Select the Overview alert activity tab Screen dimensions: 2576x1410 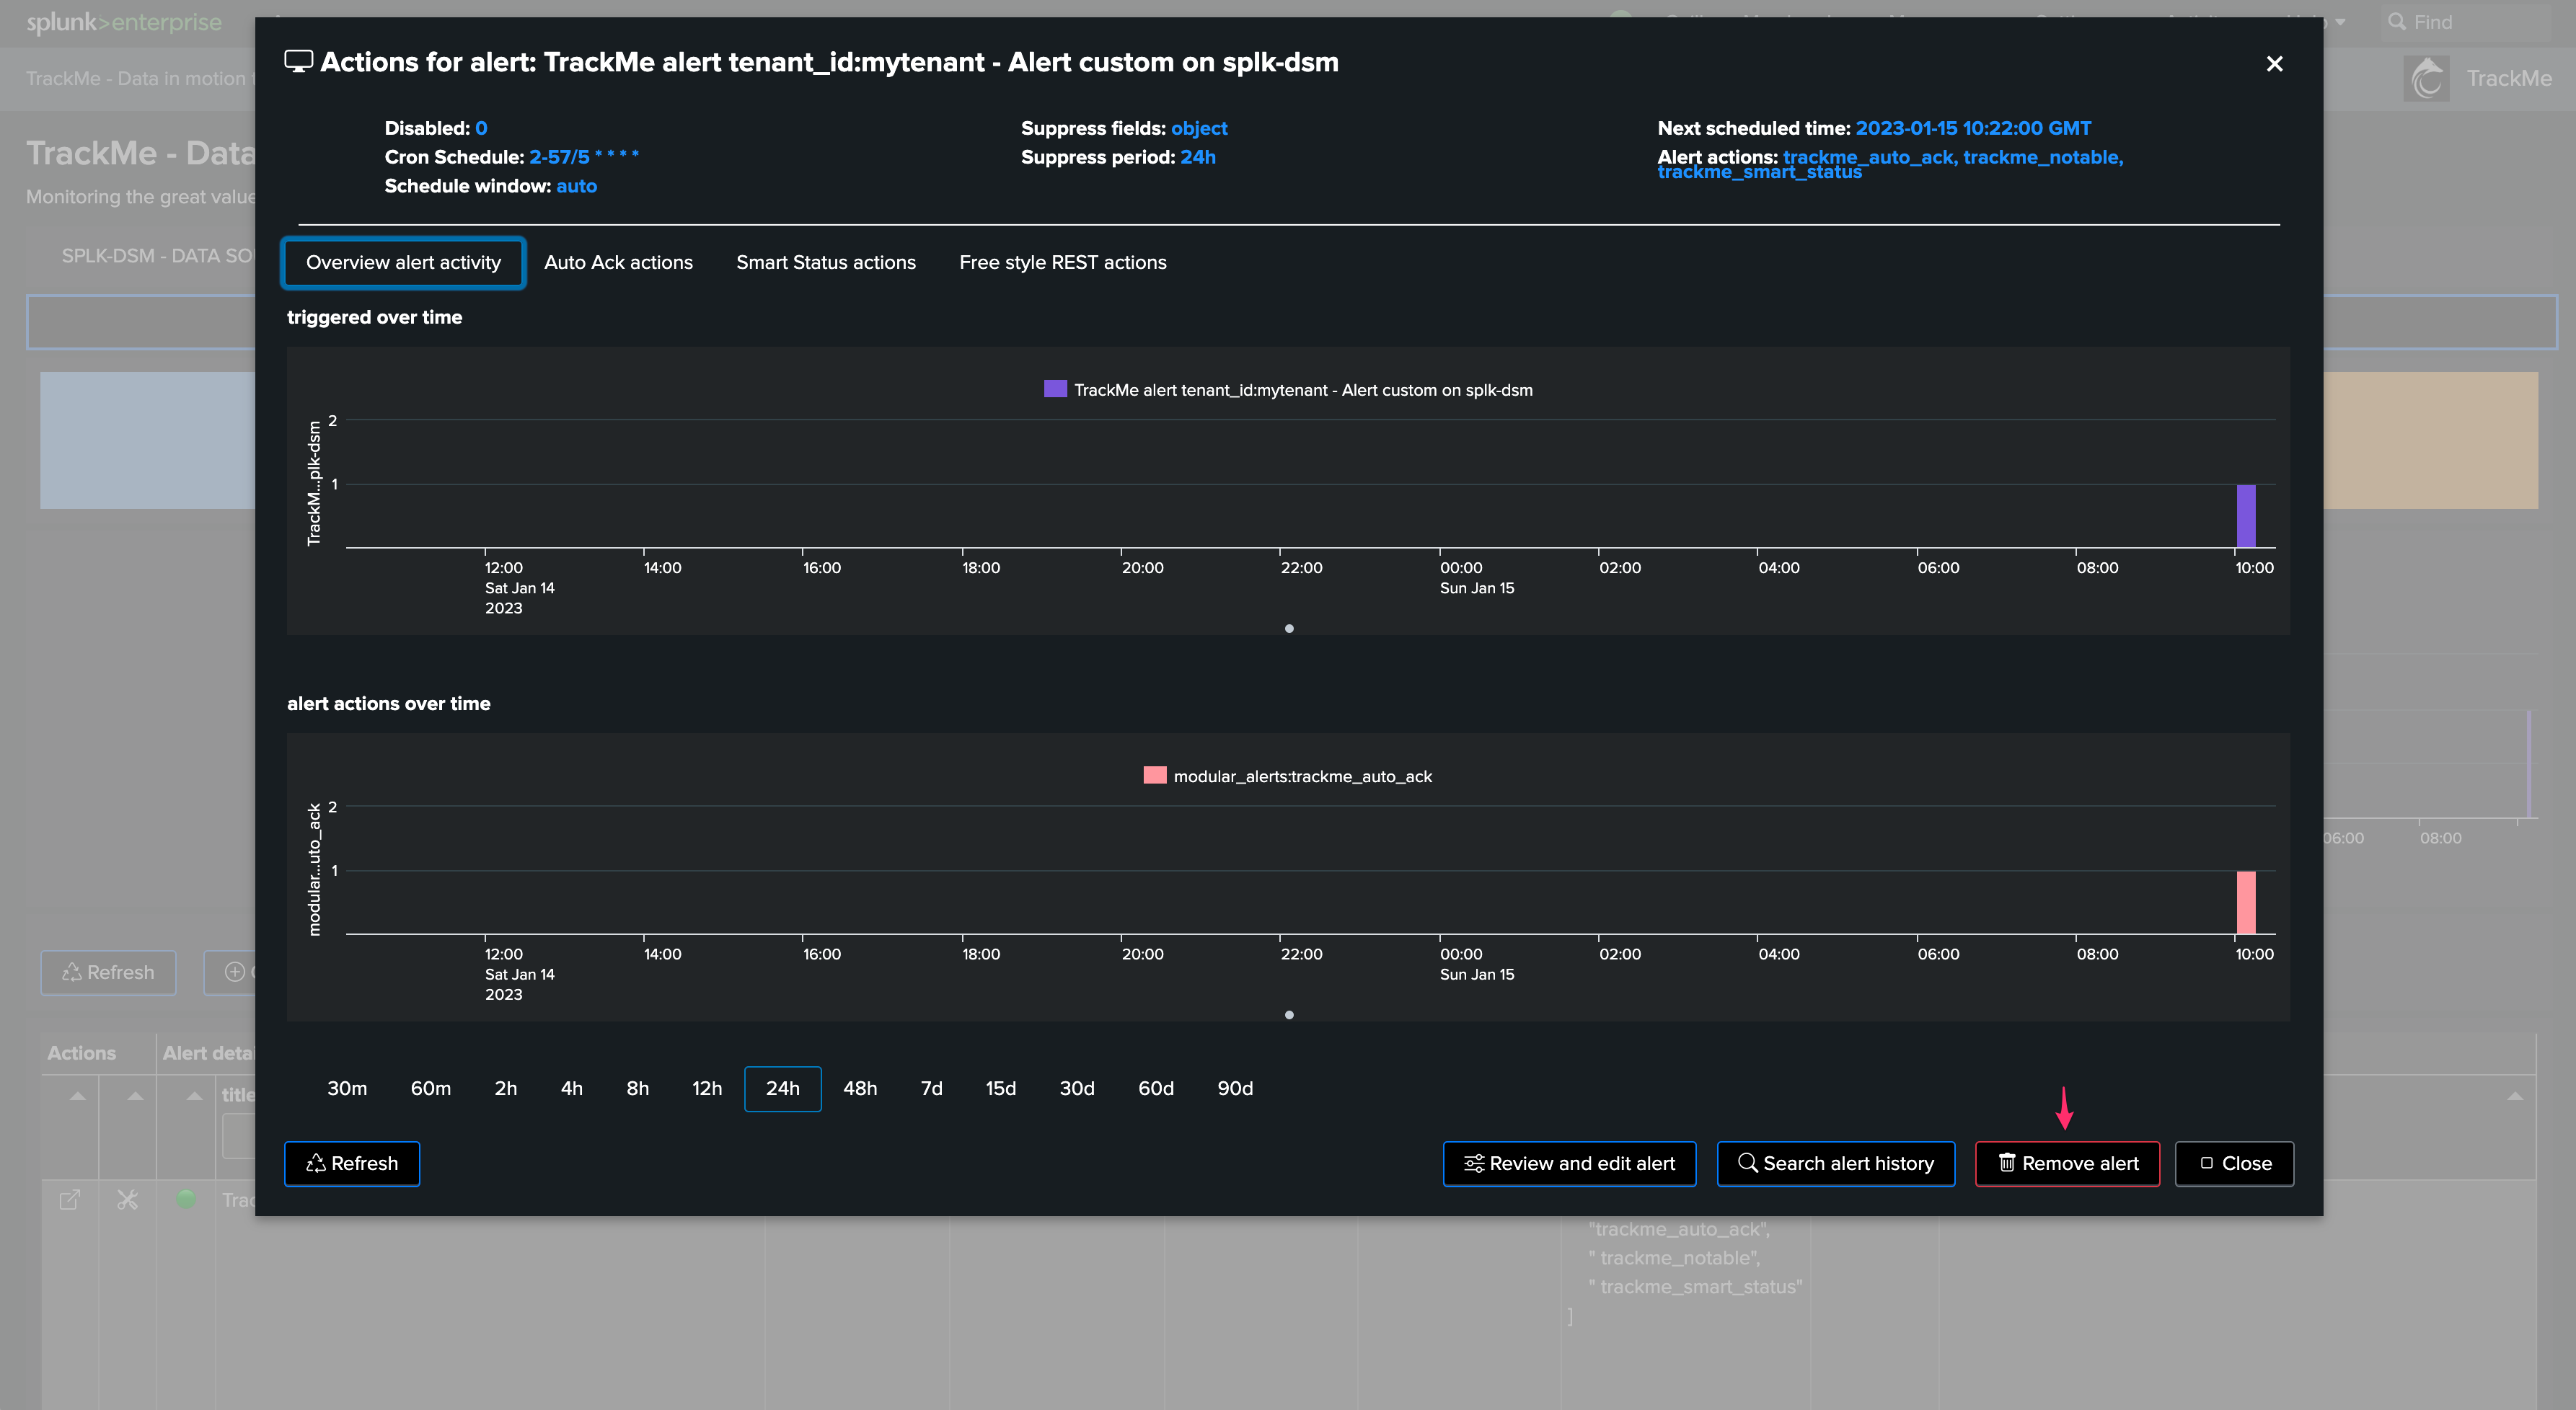(403, 263)
